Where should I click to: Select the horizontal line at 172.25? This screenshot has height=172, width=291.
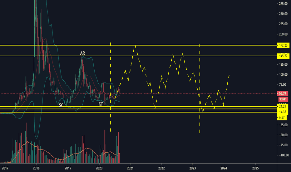(138, 45)
